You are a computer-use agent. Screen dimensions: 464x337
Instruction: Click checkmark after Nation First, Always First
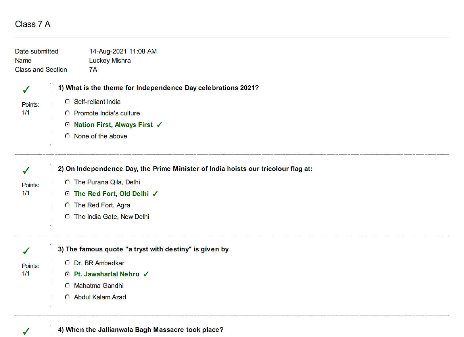159,125
